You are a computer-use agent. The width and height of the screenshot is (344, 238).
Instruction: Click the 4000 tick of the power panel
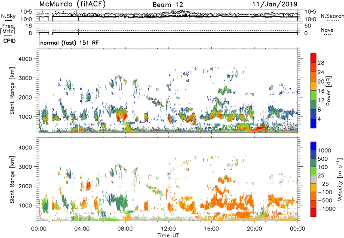[x=26, y=59]
